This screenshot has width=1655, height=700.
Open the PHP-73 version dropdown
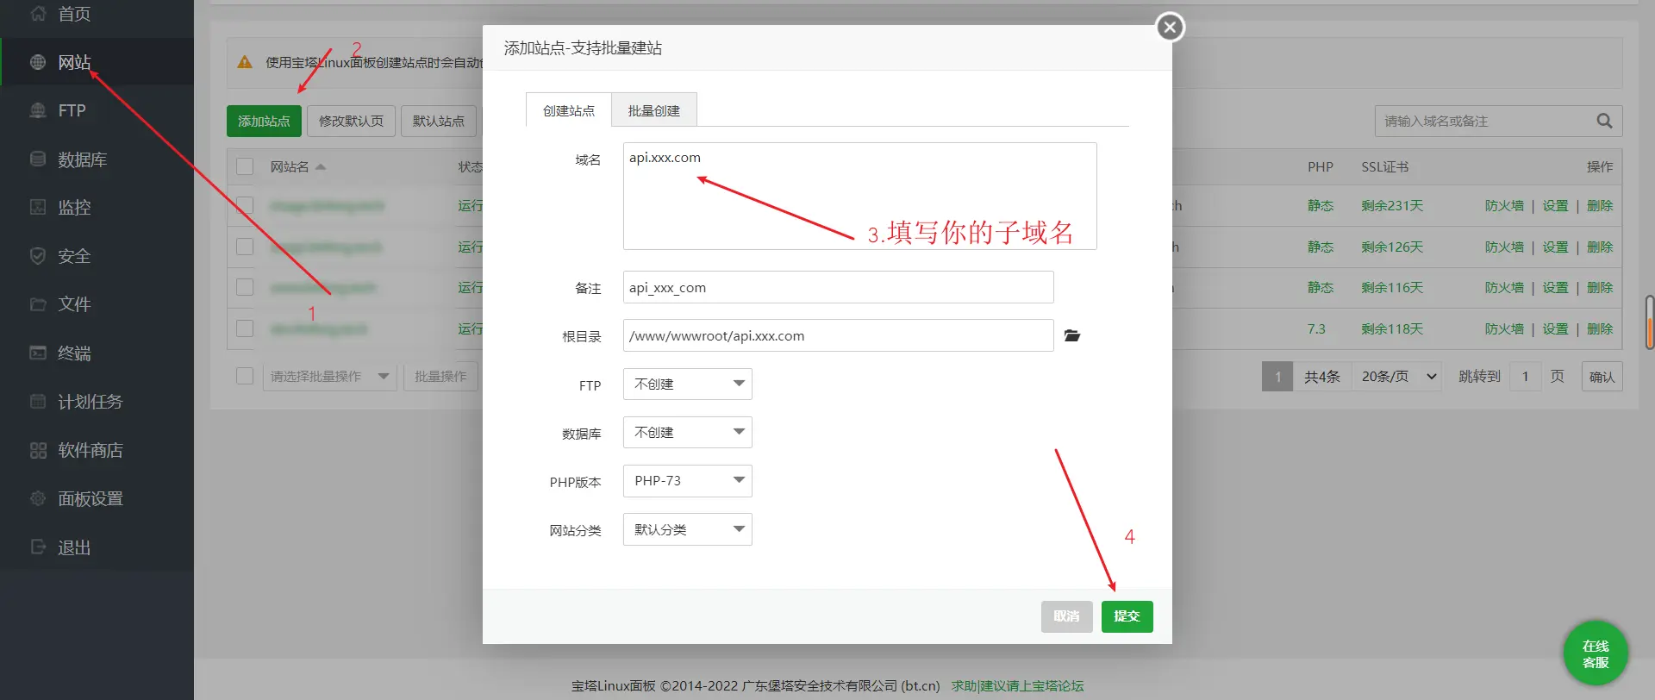[688, 480]
